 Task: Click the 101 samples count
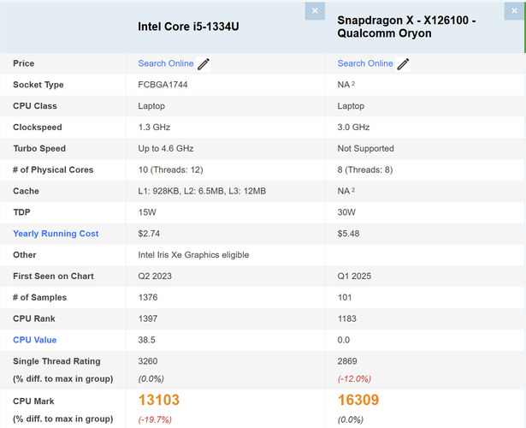345,297
